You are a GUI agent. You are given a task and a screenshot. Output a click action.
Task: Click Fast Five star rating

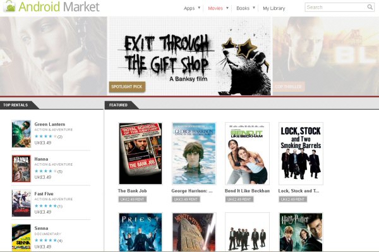tap(45, 206)
